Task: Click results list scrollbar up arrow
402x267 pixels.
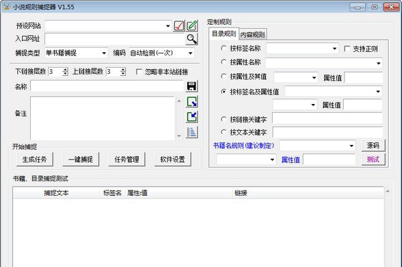Action: click(388, 191)
